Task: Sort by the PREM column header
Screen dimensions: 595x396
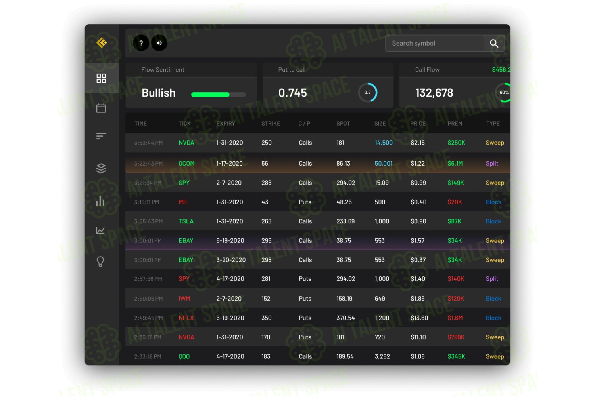Action: point(455,124)
